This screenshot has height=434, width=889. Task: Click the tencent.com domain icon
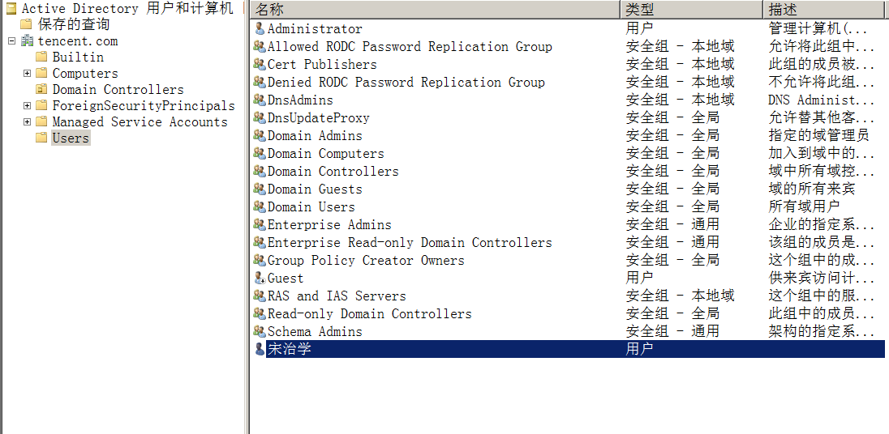coord(28,41)
